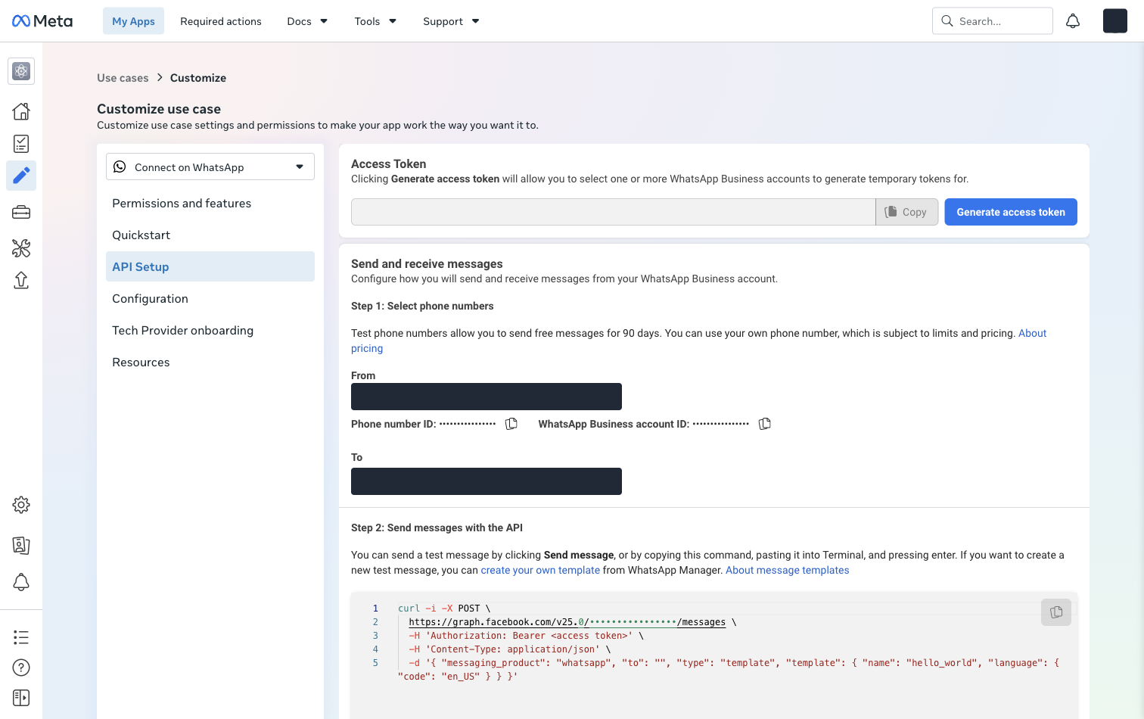Viewport: 1144px width, 719px height.
Task: Click the 'Customize use case' page title
Action: click(x=159, y=109)
